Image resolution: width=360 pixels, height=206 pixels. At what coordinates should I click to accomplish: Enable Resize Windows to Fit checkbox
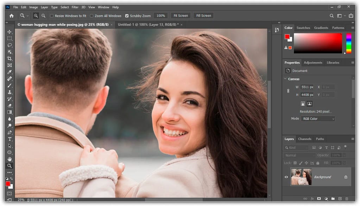[x=52, y=16]
